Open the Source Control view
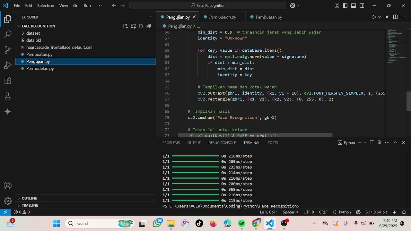411x231 pixels. click(8, 50)
